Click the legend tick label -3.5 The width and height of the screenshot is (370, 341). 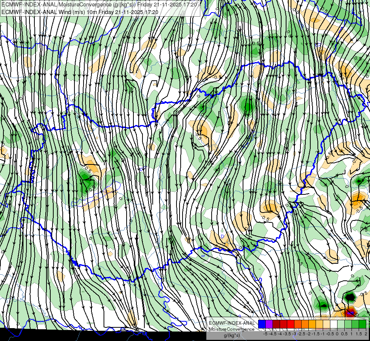[287, 334]
